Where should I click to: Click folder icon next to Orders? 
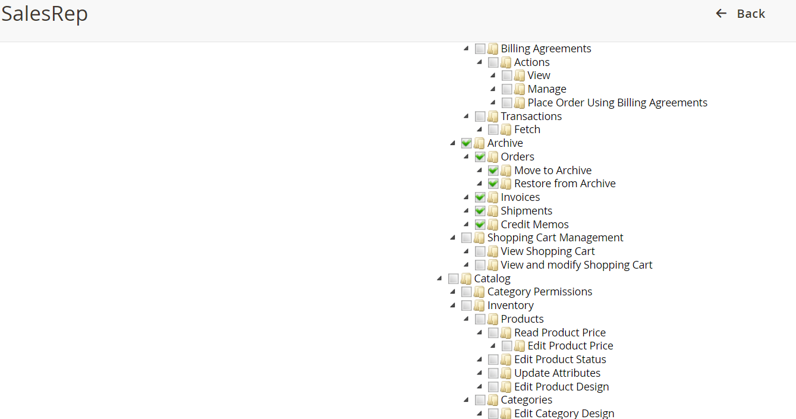pyautogui.click(x=493, y=157)
